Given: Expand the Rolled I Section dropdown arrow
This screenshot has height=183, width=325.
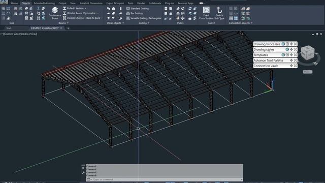Looking at the screenshot, I should click(86, 9).
